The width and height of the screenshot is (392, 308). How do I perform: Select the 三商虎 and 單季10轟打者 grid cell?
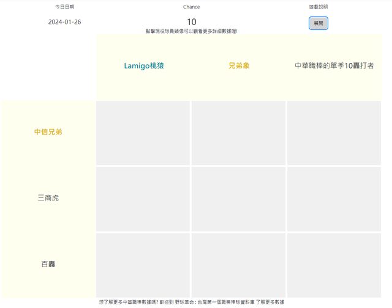pyautogui.click(x=334, y=199)
